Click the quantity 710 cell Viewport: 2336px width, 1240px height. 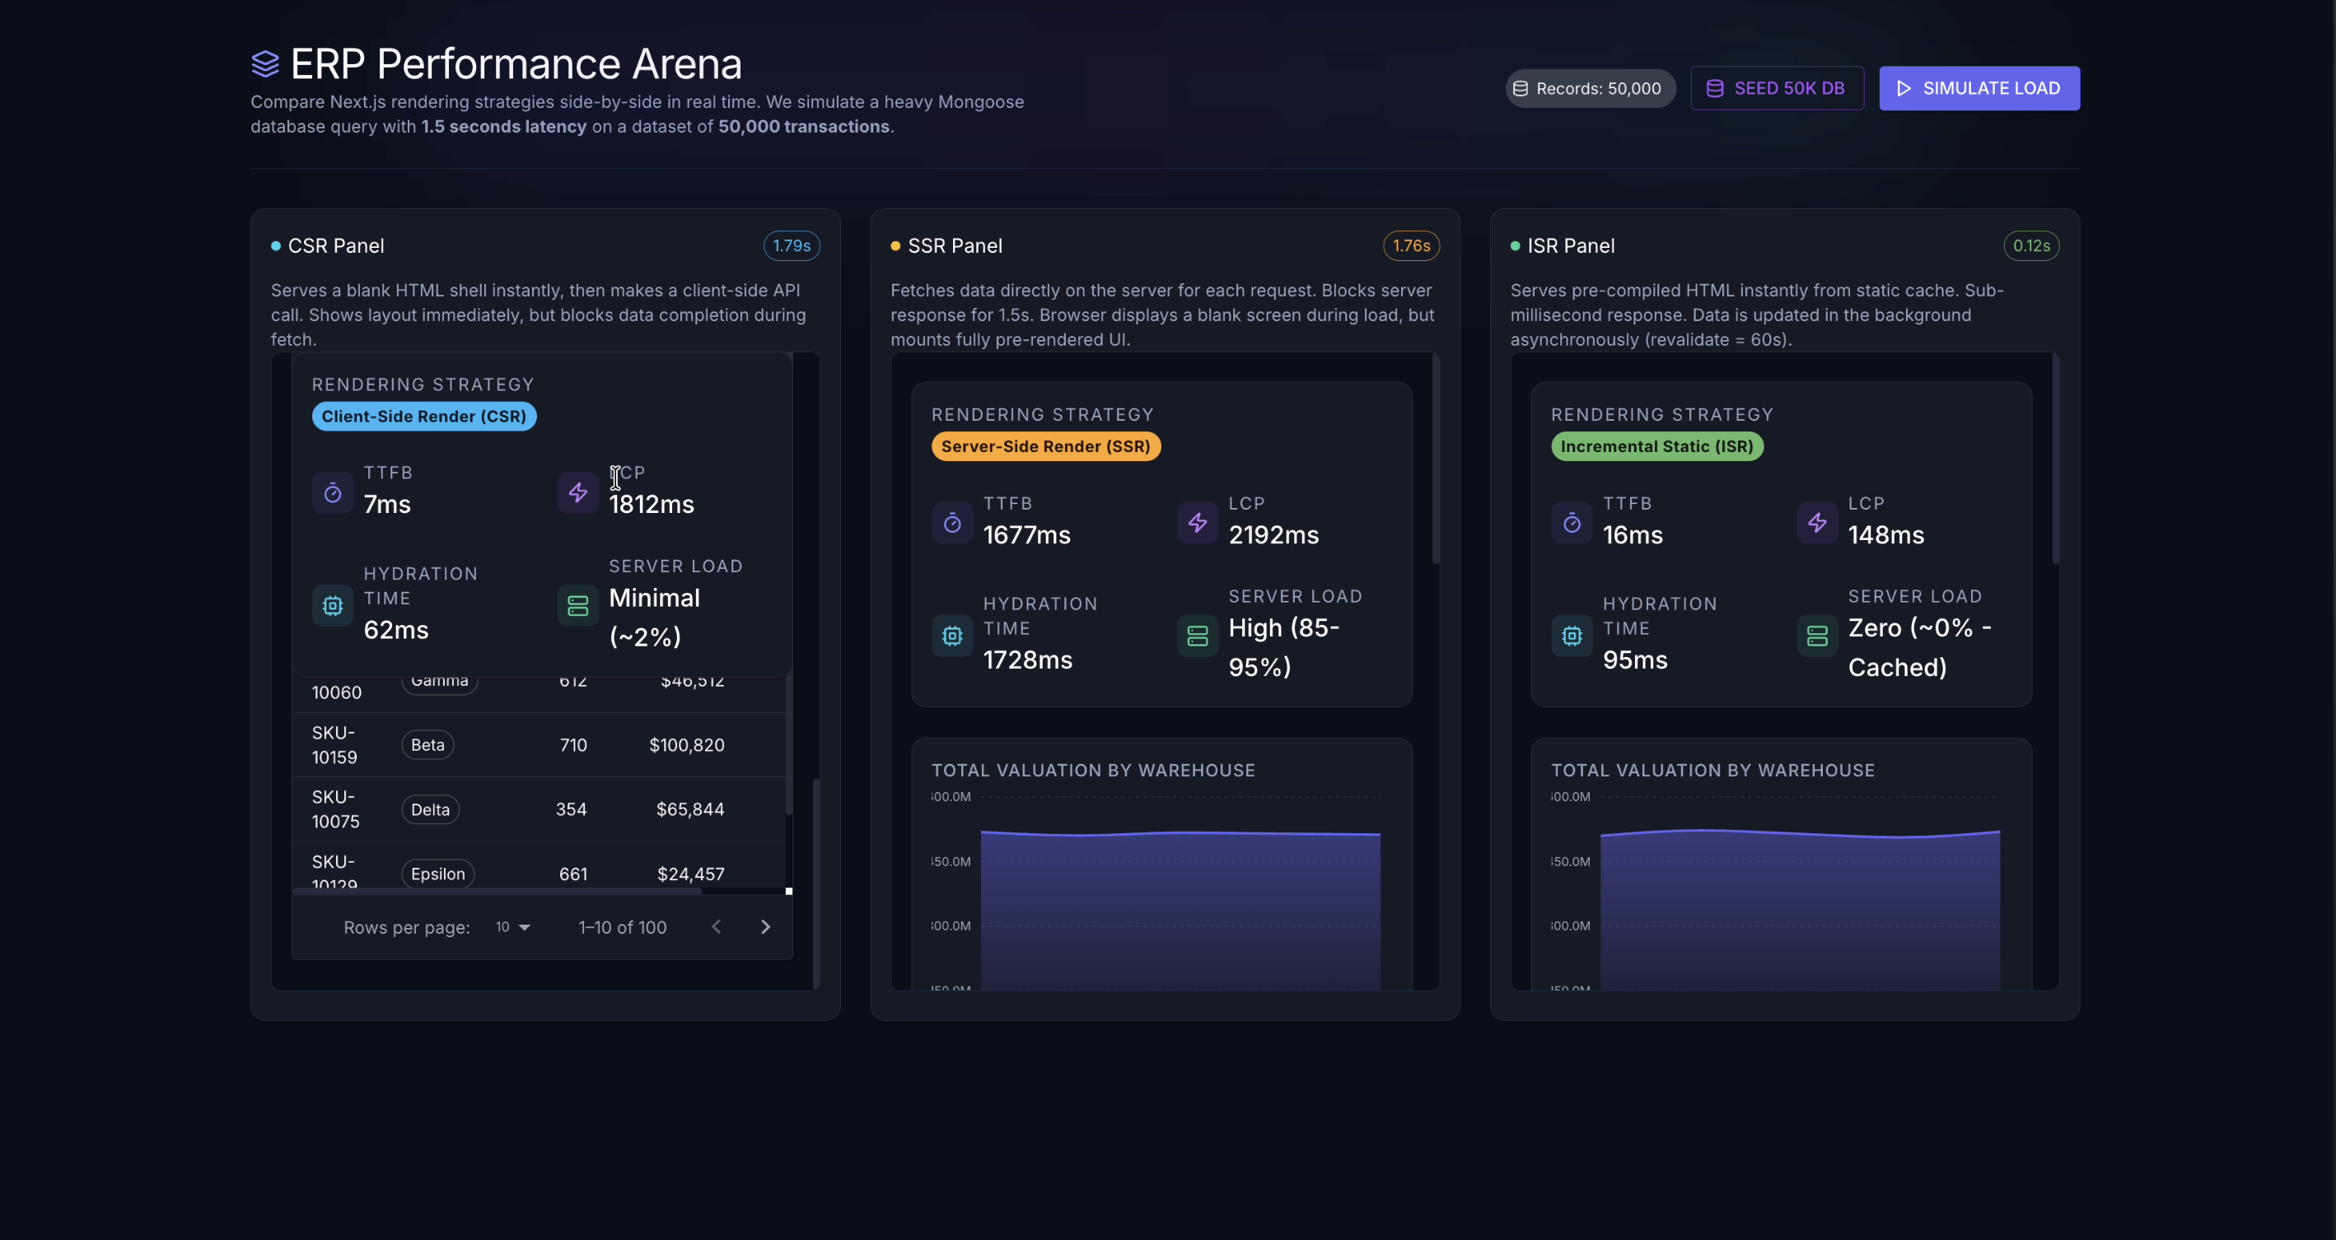(573, 744)
